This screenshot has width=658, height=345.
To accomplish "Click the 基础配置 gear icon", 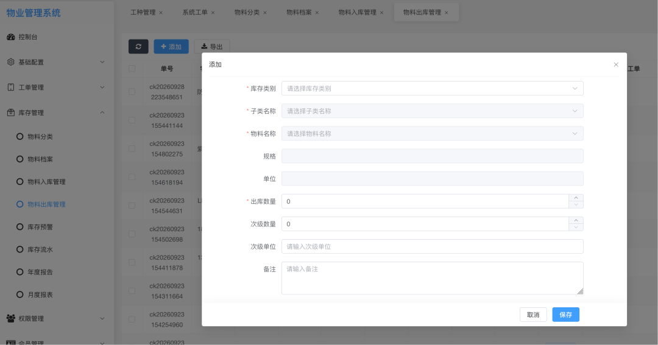I will click(x=11, y=62).
